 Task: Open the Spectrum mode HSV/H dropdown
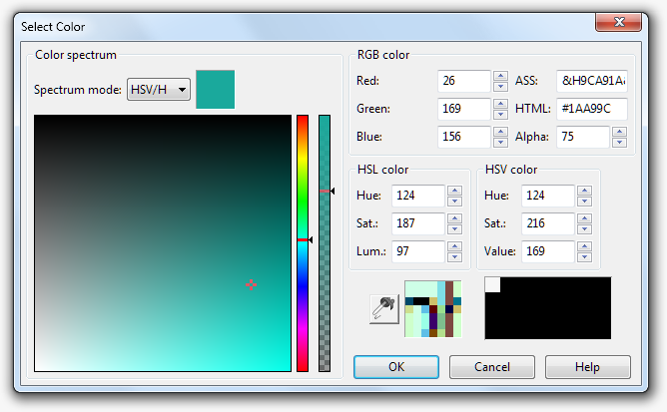pos(158,90)
